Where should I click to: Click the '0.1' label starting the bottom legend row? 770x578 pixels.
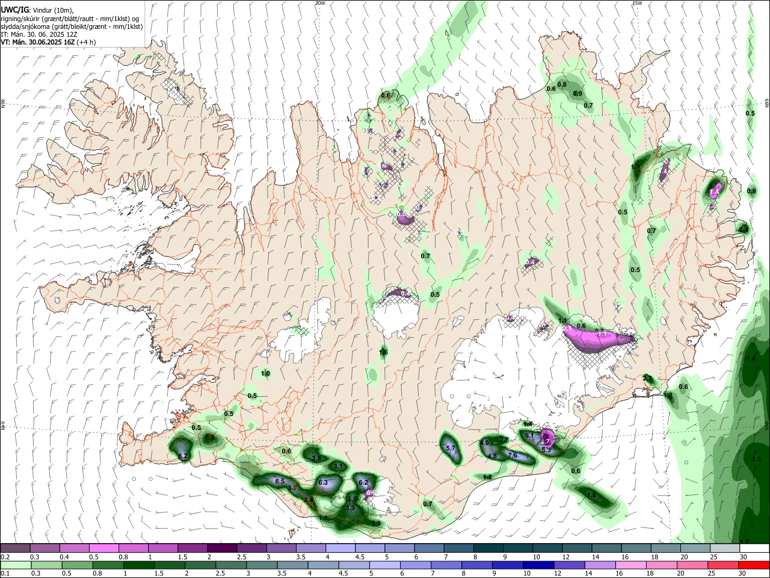point(5,574)
